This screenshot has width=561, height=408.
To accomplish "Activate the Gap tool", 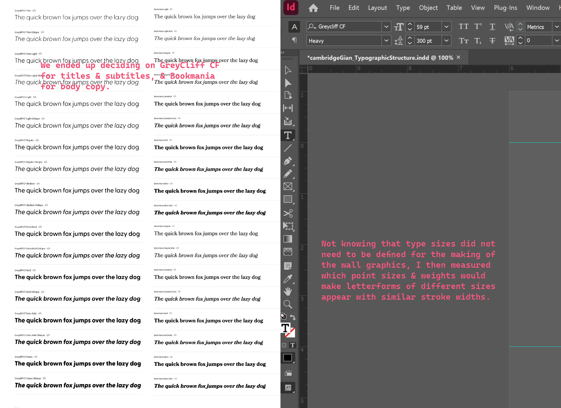I will (x=288, y=108).
